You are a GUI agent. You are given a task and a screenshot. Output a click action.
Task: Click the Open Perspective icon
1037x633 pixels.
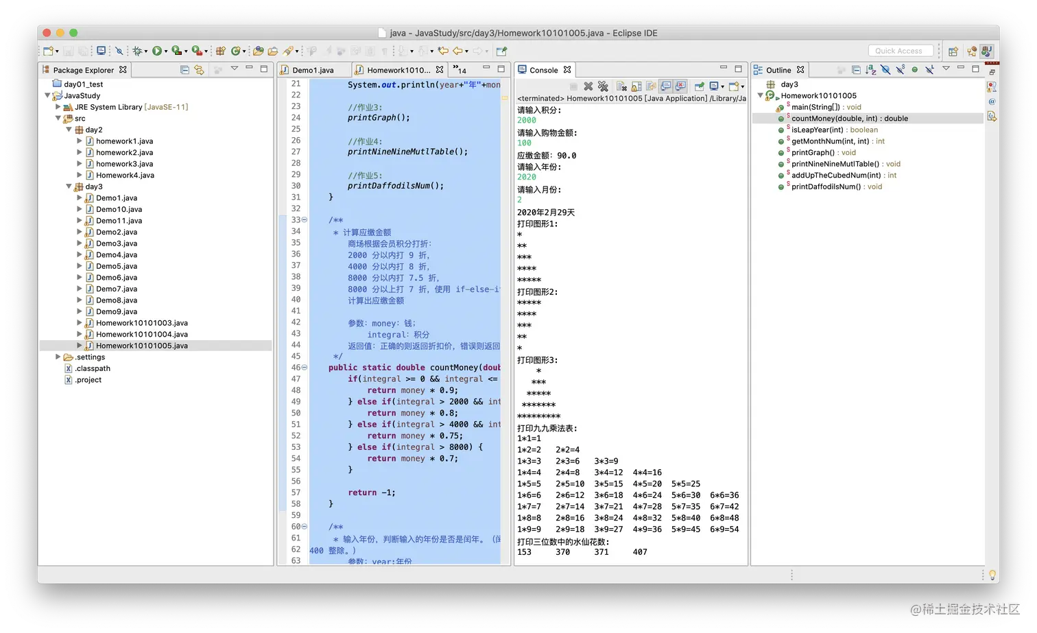click(953, 51)
